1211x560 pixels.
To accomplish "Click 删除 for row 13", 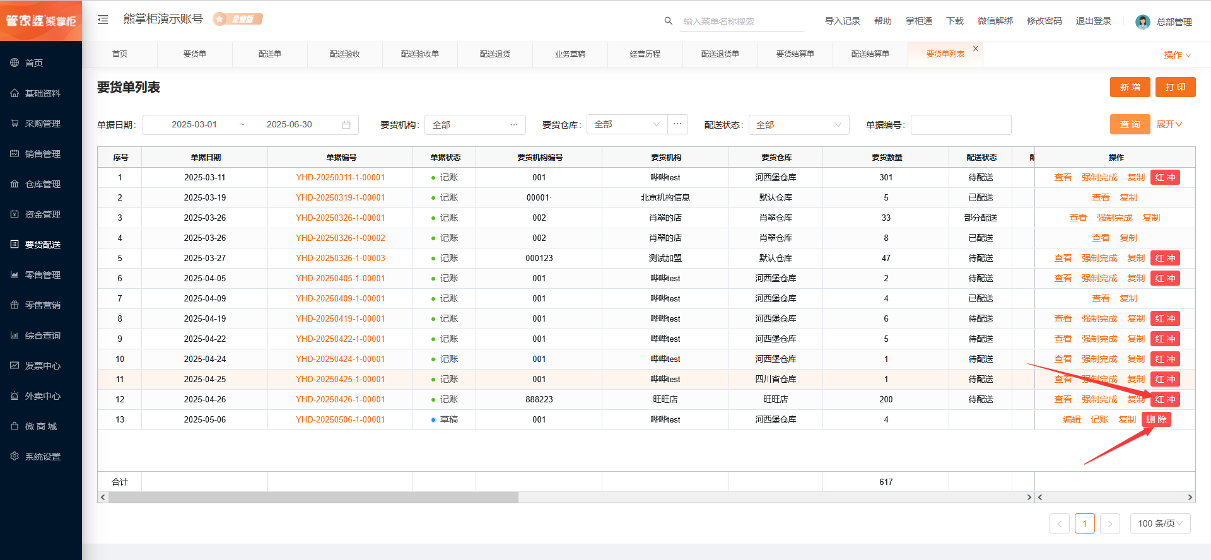I will tap(1156, 419).
